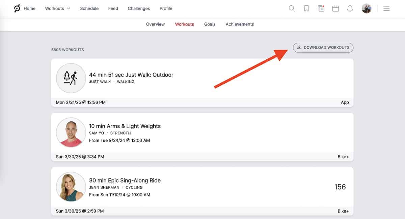
Task: Click the 5805 WORKOUTS count label
Action: 67,50
